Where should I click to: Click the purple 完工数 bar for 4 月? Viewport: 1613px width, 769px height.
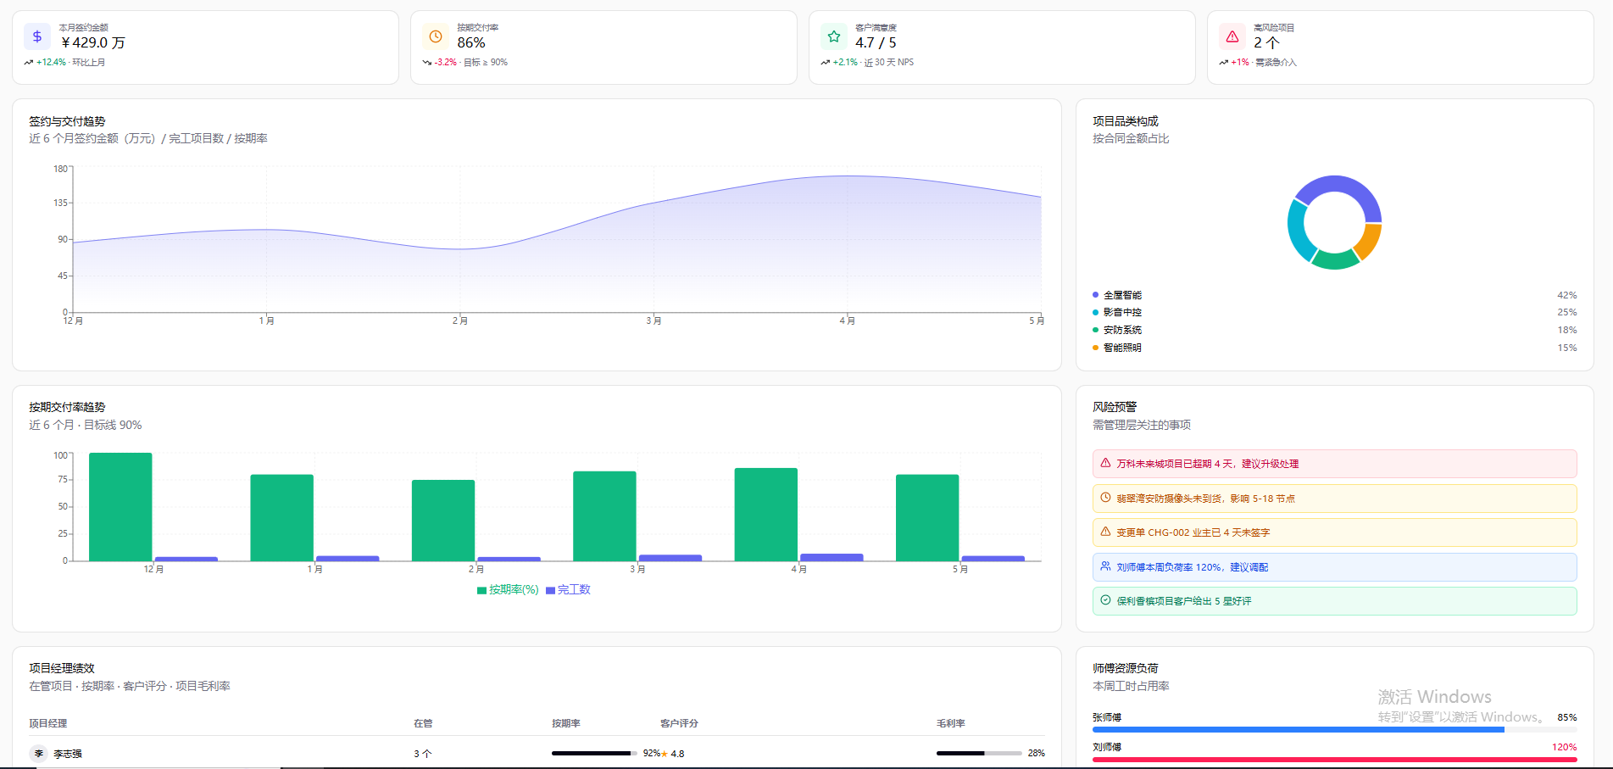pos(832,558)
